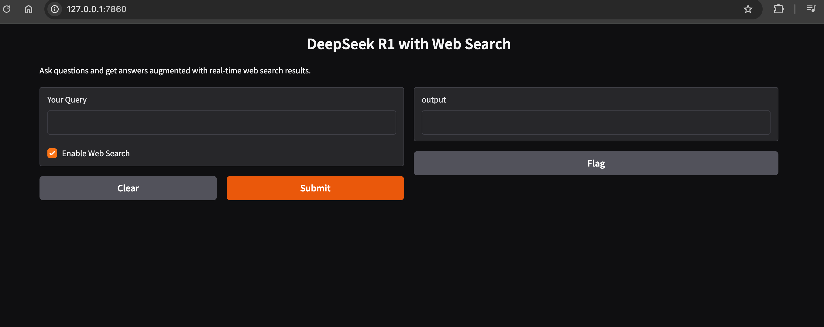The image size is (824, 327).
Task: Go to the browser home page icon
Action: pyautogui.click(x=29, y=9)
